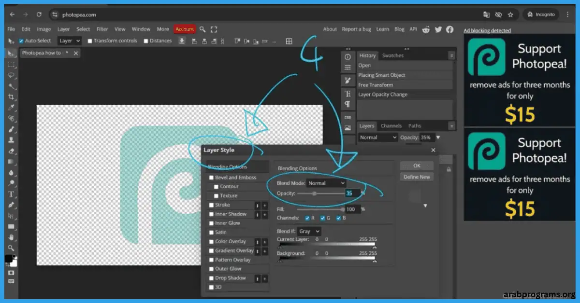Enable the Drop Shadow style
Viewport: 580px width, 303px height.
pos(211,278)
